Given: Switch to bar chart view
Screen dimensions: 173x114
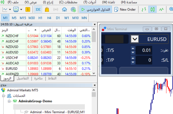Looking at the screenshot, I should point(144,10).
